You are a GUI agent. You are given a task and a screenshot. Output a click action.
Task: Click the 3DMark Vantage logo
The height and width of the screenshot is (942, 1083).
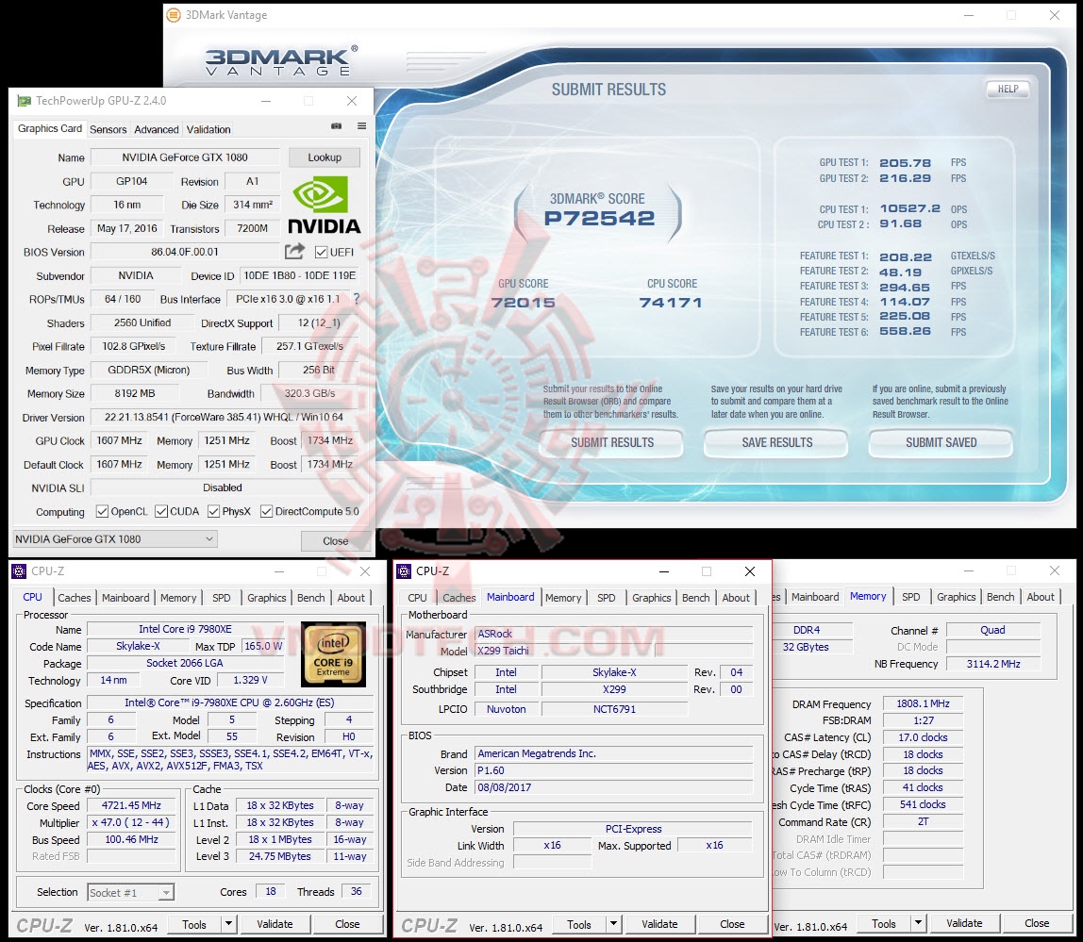click(x=282, y=60)
